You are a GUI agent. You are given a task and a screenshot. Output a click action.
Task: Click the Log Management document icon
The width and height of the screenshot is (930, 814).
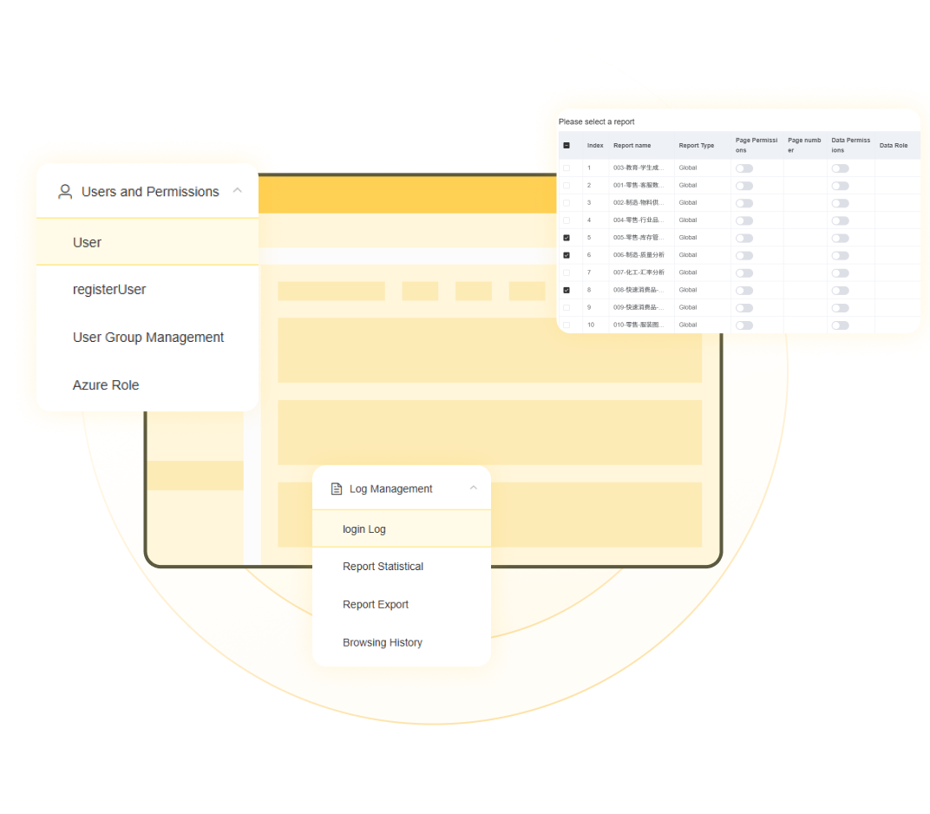click(337, 489)
